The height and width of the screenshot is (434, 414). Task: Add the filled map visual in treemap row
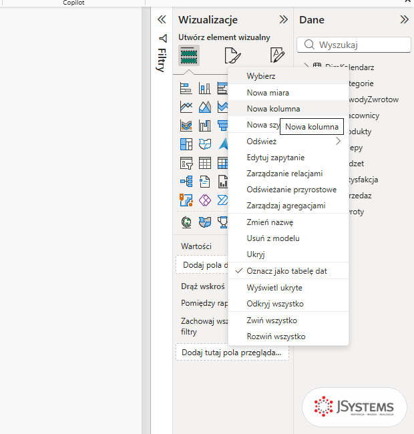tap(205, 144)
